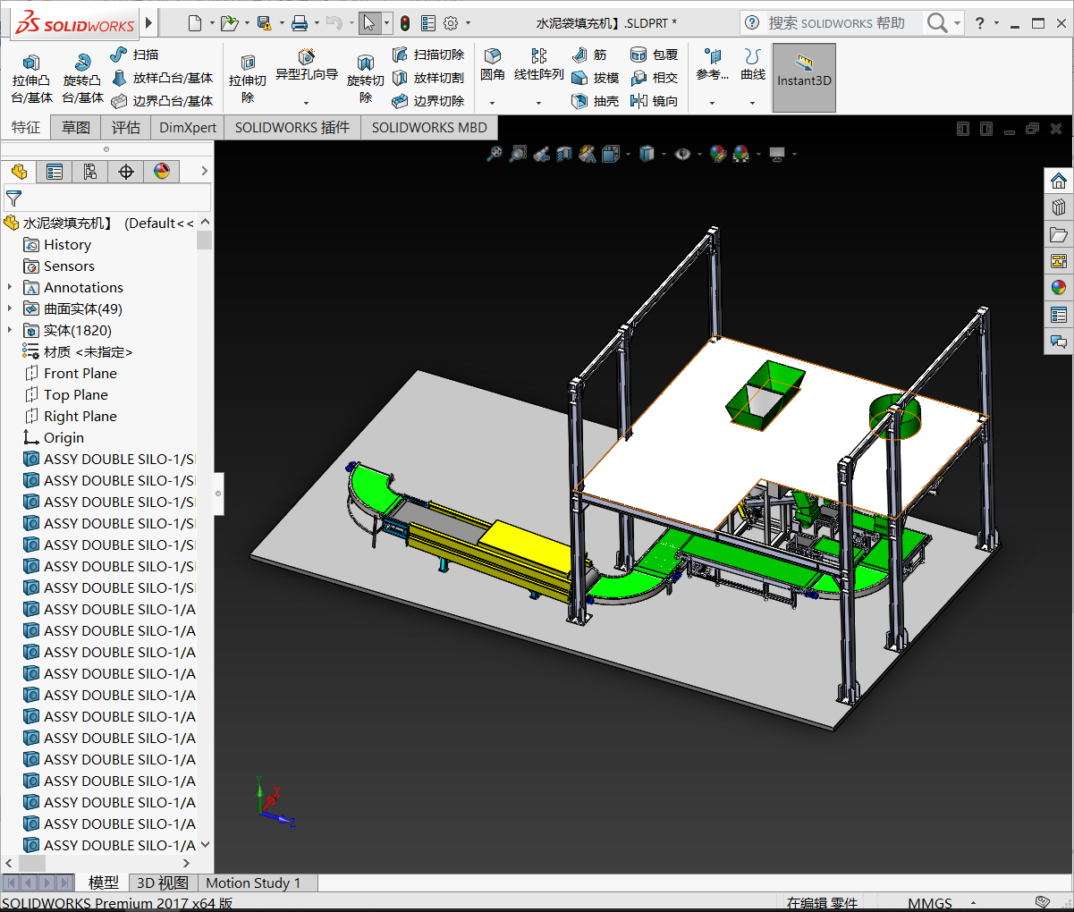Open the DisplayManager tab icon
The height and width of the screenshot is (912, 1074).
click(162, 172)
